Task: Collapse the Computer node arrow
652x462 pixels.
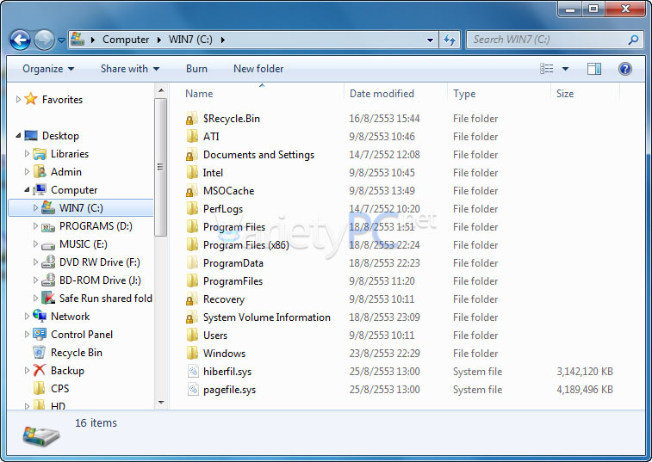Action: [x=27, y=190]
